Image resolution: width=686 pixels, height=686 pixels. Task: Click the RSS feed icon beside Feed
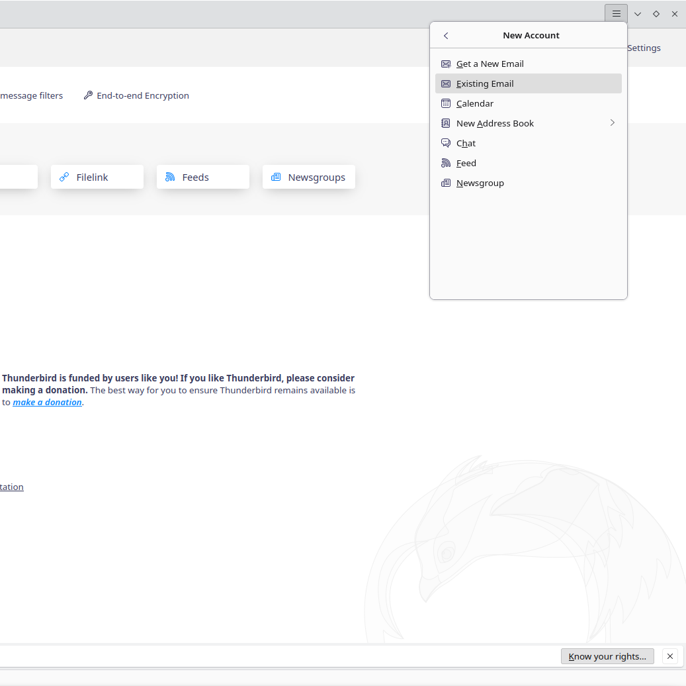pos(446,164)
